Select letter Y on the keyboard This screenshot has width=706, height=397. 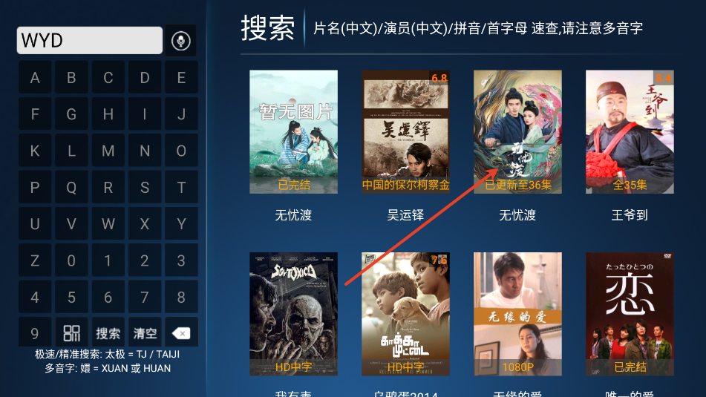pos(181,223)
